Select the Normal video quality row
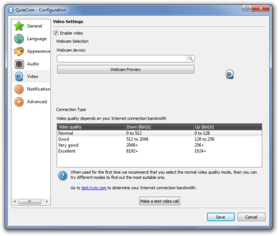The height and width of the screenshot is (236, 279). click(x=159, y=133)
